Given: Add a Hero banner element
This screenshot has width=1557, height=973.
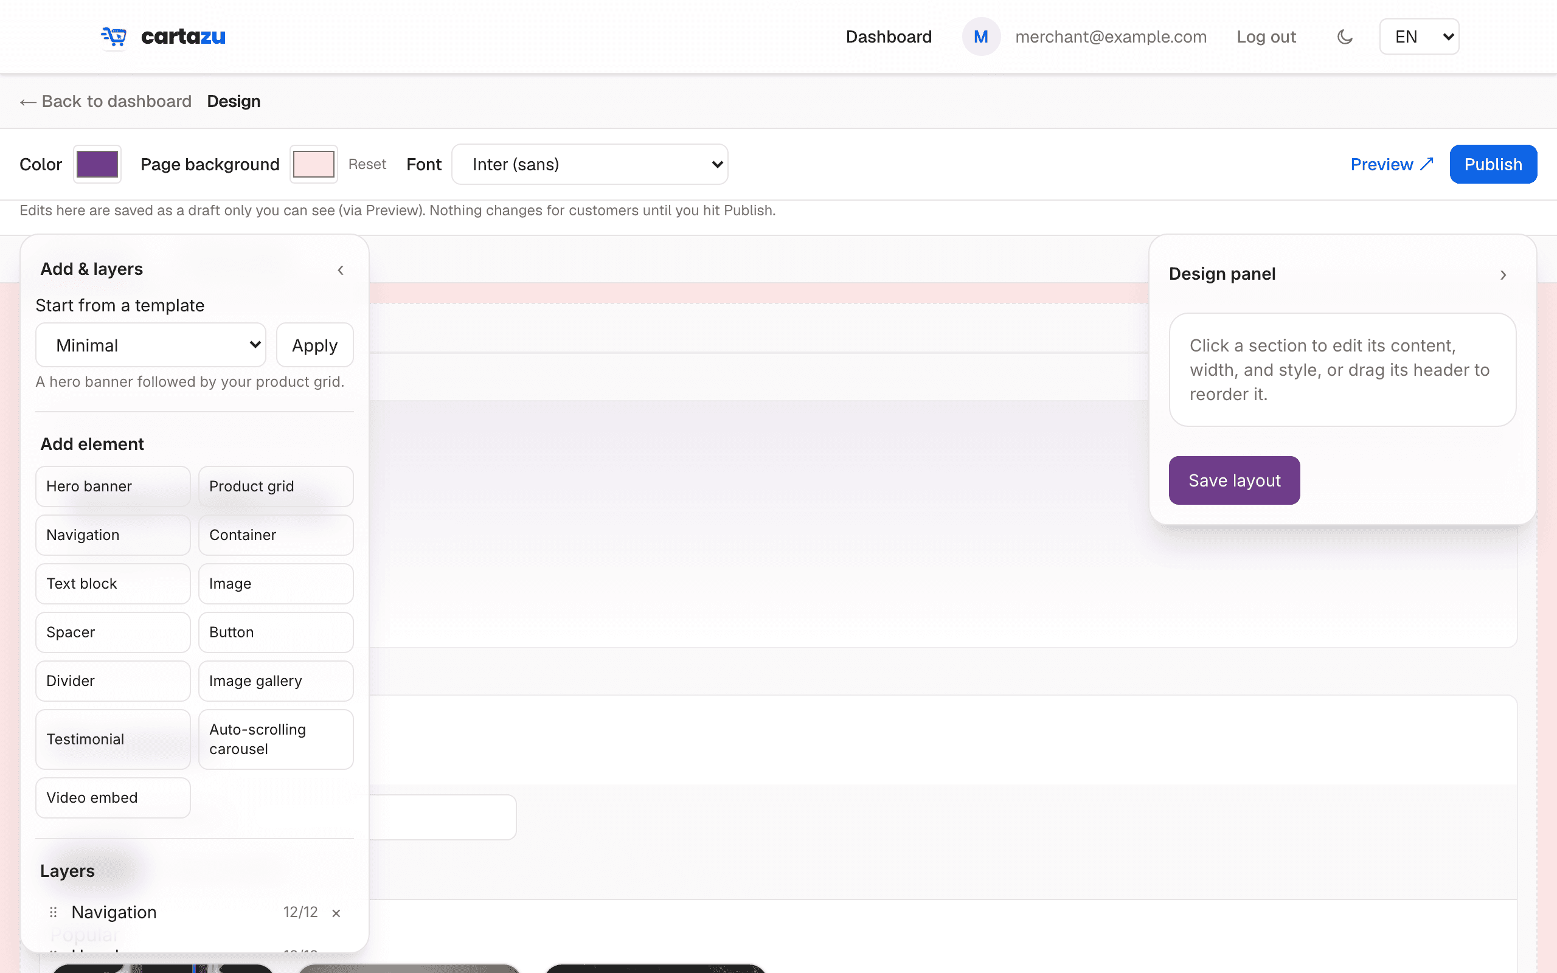Looking at the screenshot, I should pos(113,486).
